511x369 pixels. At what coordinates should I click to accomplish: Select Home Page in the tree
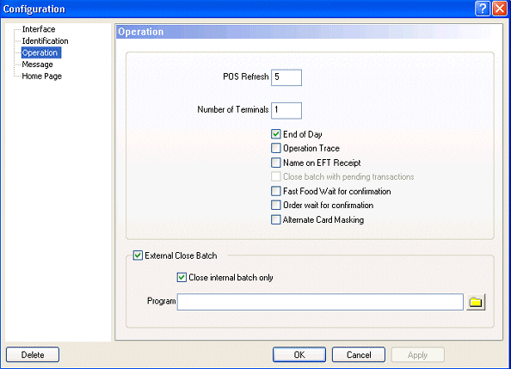(41, 77)
